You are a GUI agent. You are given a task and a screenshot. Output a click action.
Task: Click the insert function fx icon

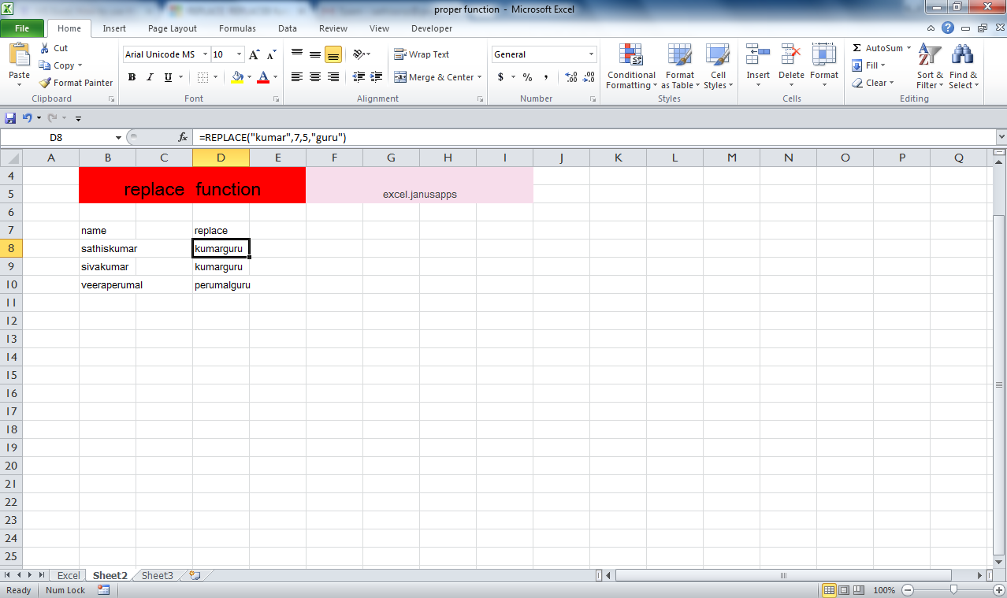tap(183, 137)
